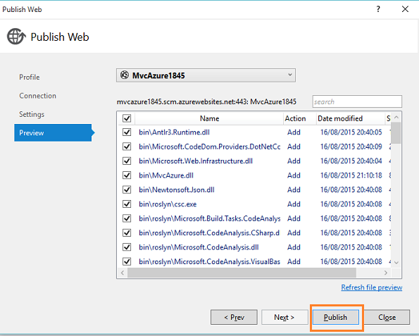This screenshot has height=336, width=419.
Task: Uncheck Microsoft.Web.Infrastructure.dll checkbox
Action: [x=127, y=161]
